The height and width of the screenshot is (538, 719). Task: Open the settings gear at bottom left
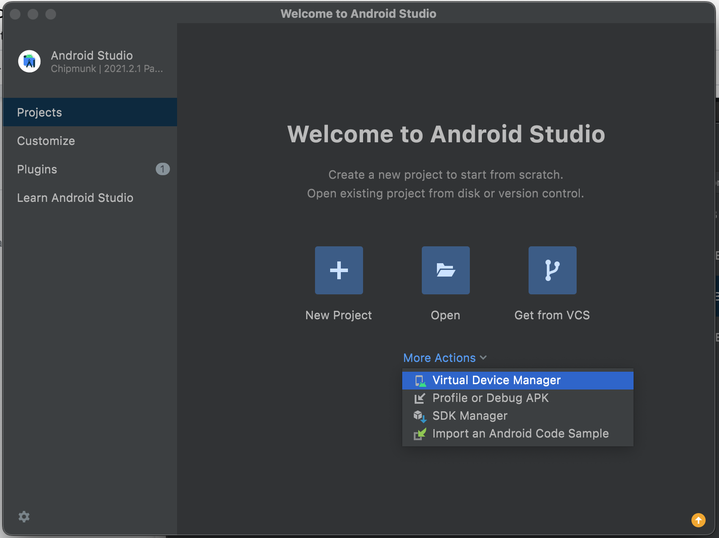pyautogui.click(x=24, y=517)
